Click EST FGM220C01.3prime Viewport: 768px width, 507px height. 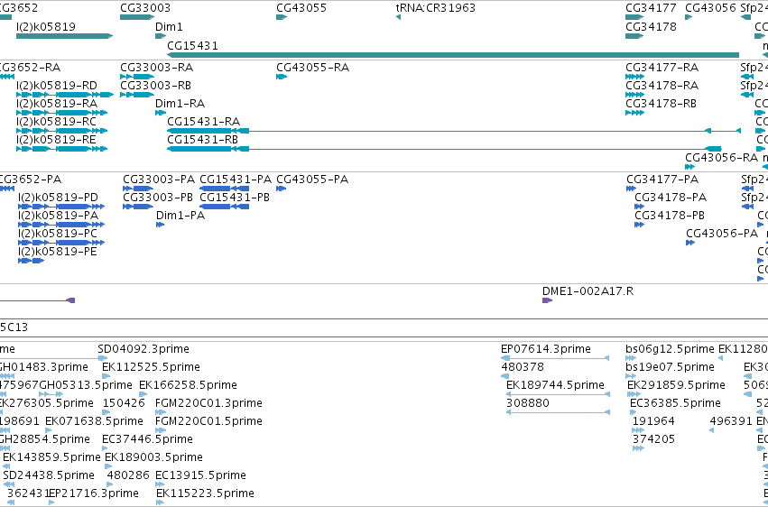point(208,403)
